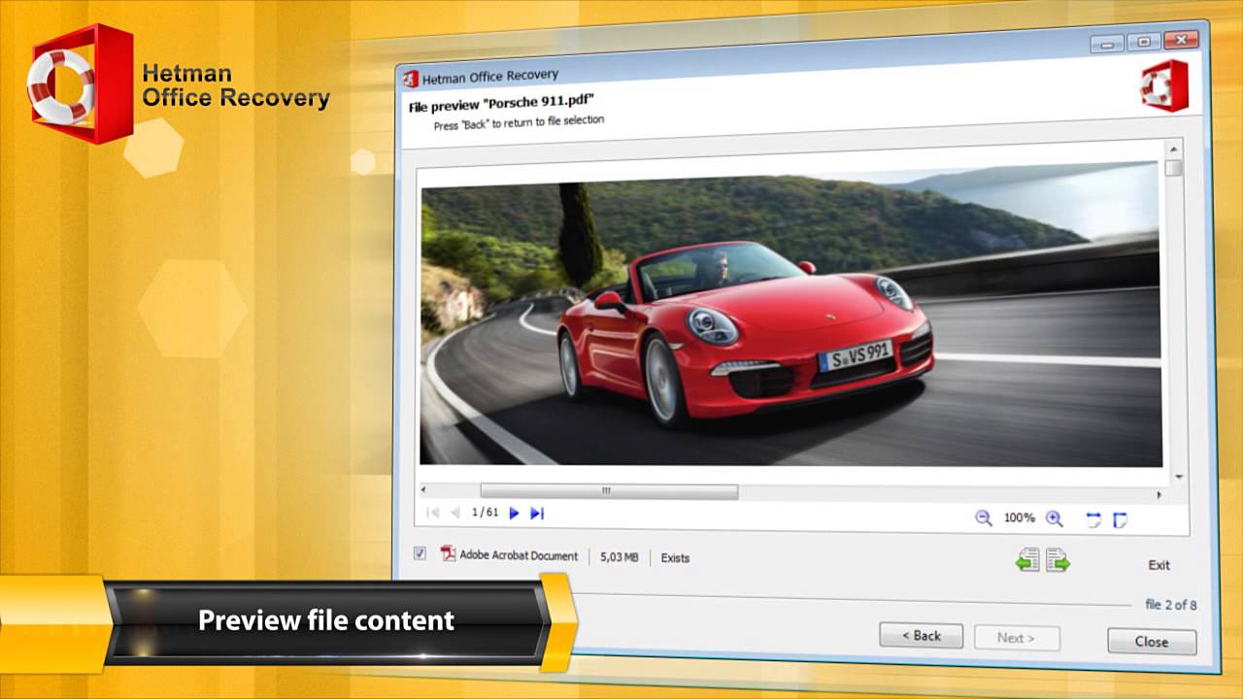
Task: Open the next file with the green right arrow
Action: point(1058,561)
